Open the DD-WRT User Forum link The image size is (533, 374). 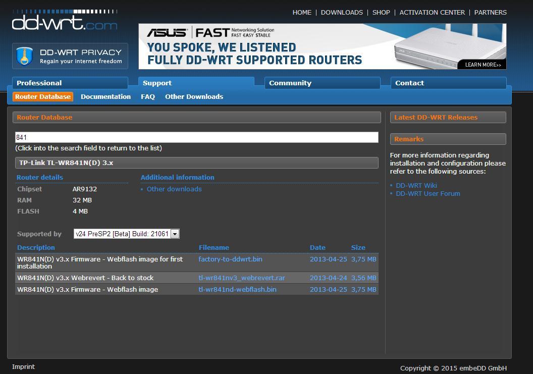(x=428, y=193)
